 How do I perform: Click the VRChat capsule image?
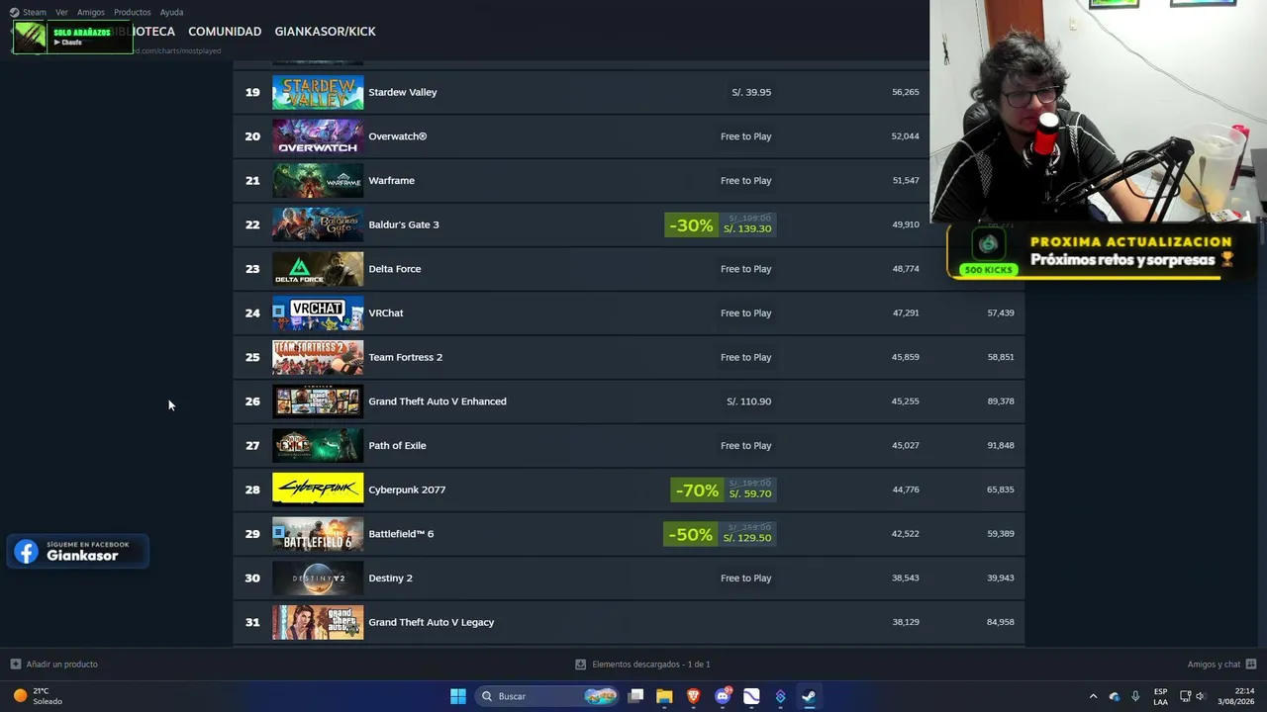(x=318, y=312)
